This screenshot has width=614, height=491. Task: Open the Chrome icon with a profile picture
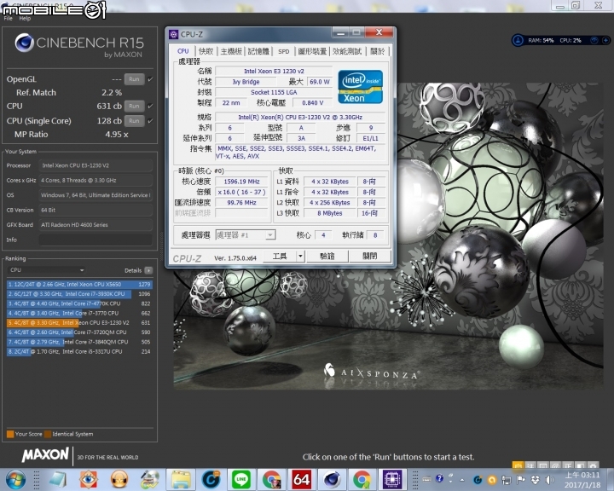(271, 480)
